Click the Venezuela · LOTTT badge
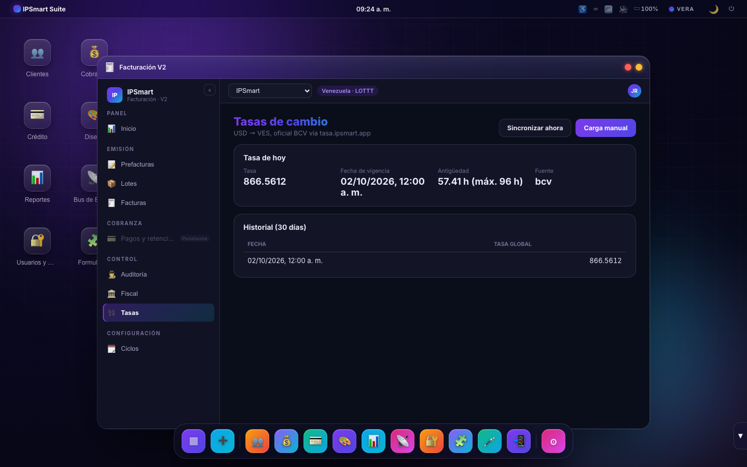 (348, 91)
